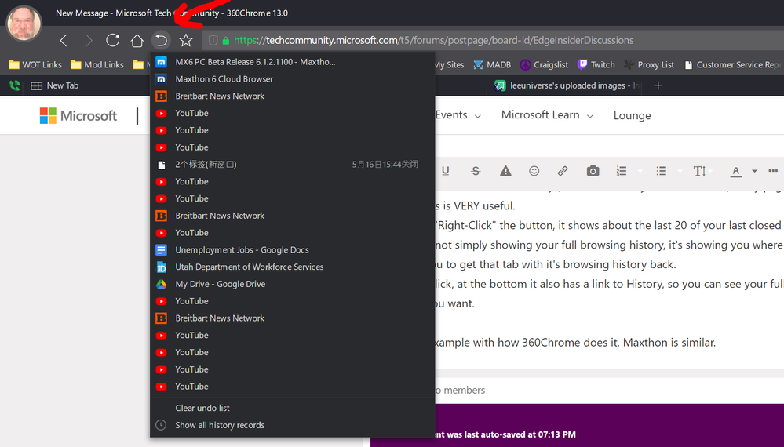The width and height of the screenshot is (784, 447).
Task: Switch to the New Tab tab
Action: tap(55, 85)
